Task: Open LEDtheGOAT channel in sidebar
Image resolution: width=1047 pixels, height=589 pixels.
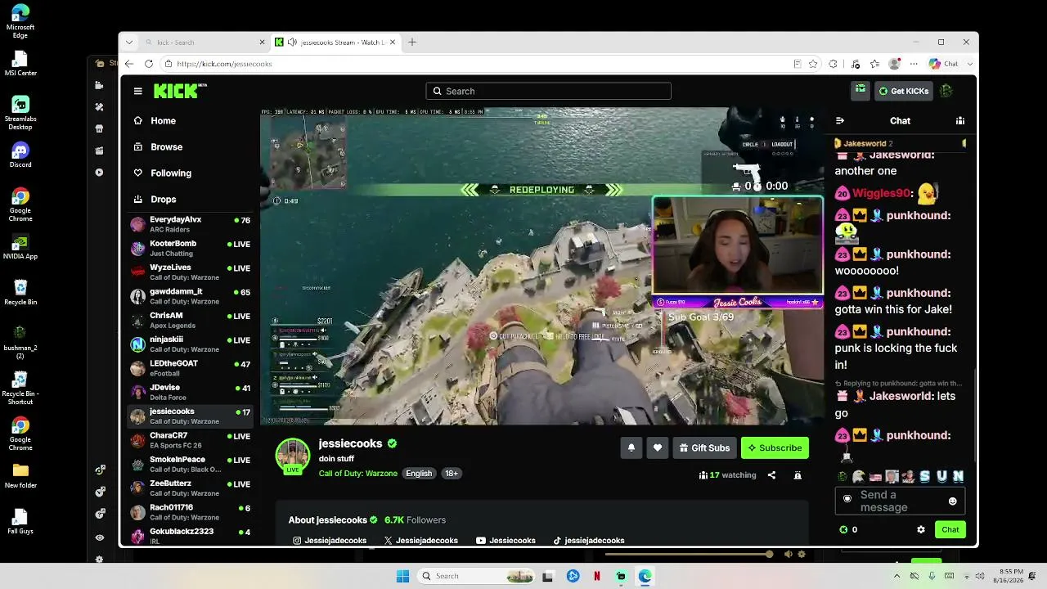Action: click(190, 368)
